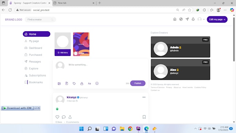Open the emoji picker smiley icon
The image size is (236, 133).
click(97, 83)
